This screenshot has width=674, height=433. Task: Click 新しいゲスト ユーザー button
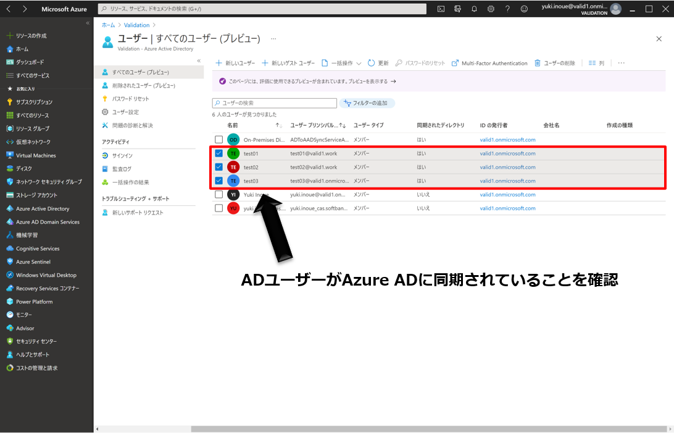point(288,63)
